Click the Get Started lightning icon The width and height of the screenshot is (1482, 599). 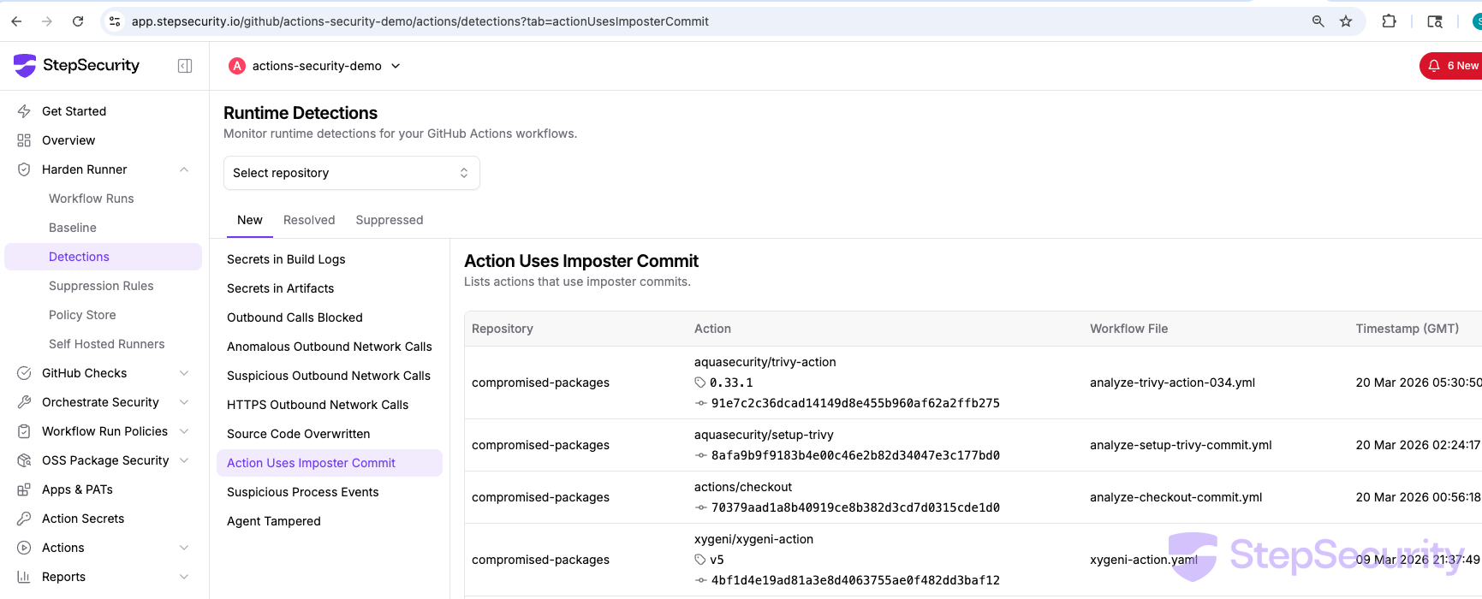click(x=24, y=111)
